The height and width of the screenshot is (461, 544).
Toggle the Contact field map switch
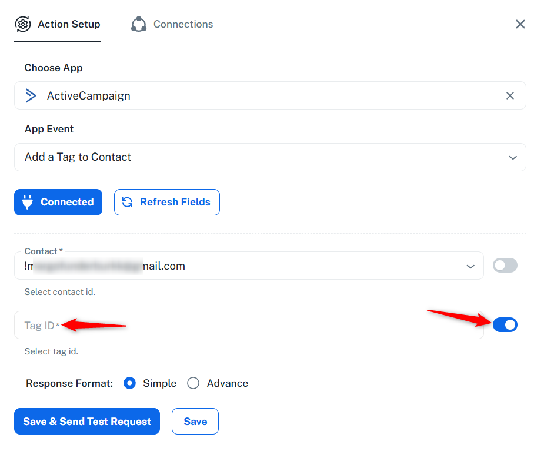pyautogui.click(x=505, y=266)
